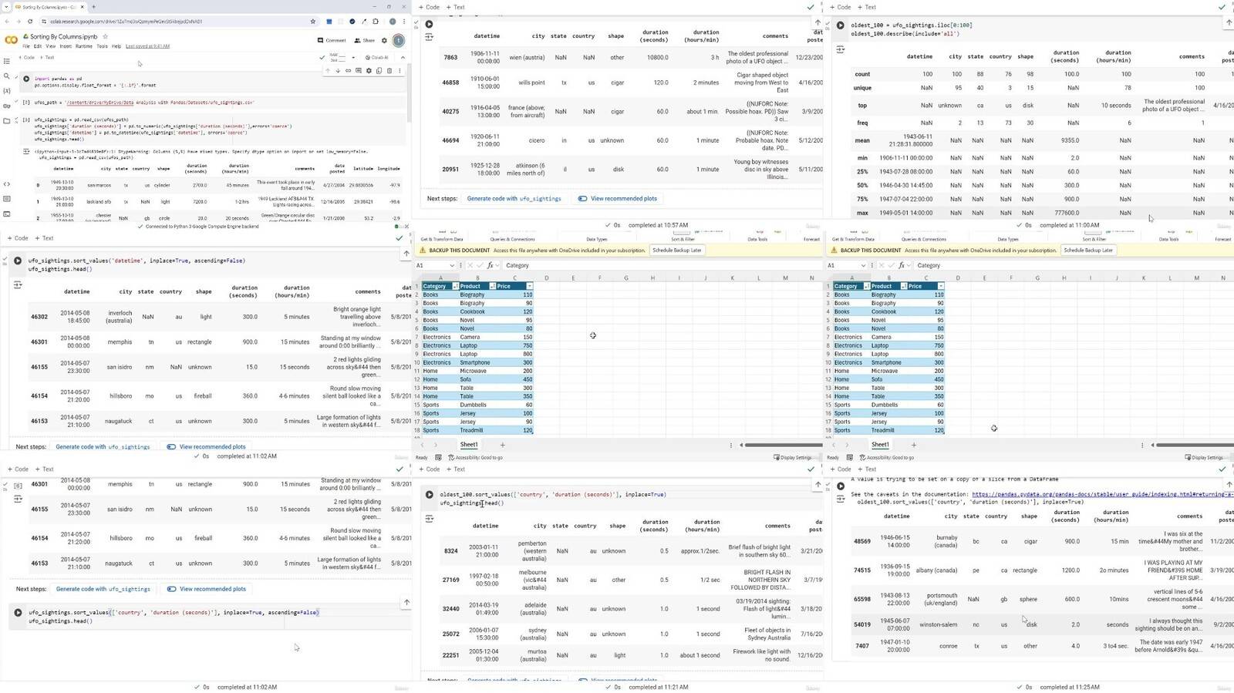The height and width of the screenshot is (693, 1234).
Task: Bookmark the page with the address bar star
Action: [x=312, y=22]
